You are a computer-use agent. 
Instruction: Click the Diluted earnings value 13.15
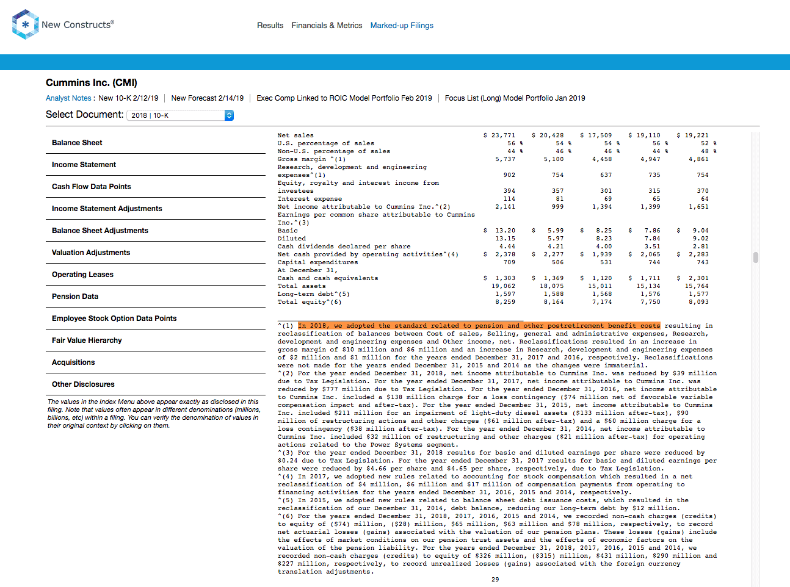pos(506,239)
